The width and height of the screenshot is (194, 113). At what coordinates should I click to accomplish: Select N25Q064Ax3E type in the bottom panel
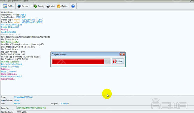coord(23,97)
